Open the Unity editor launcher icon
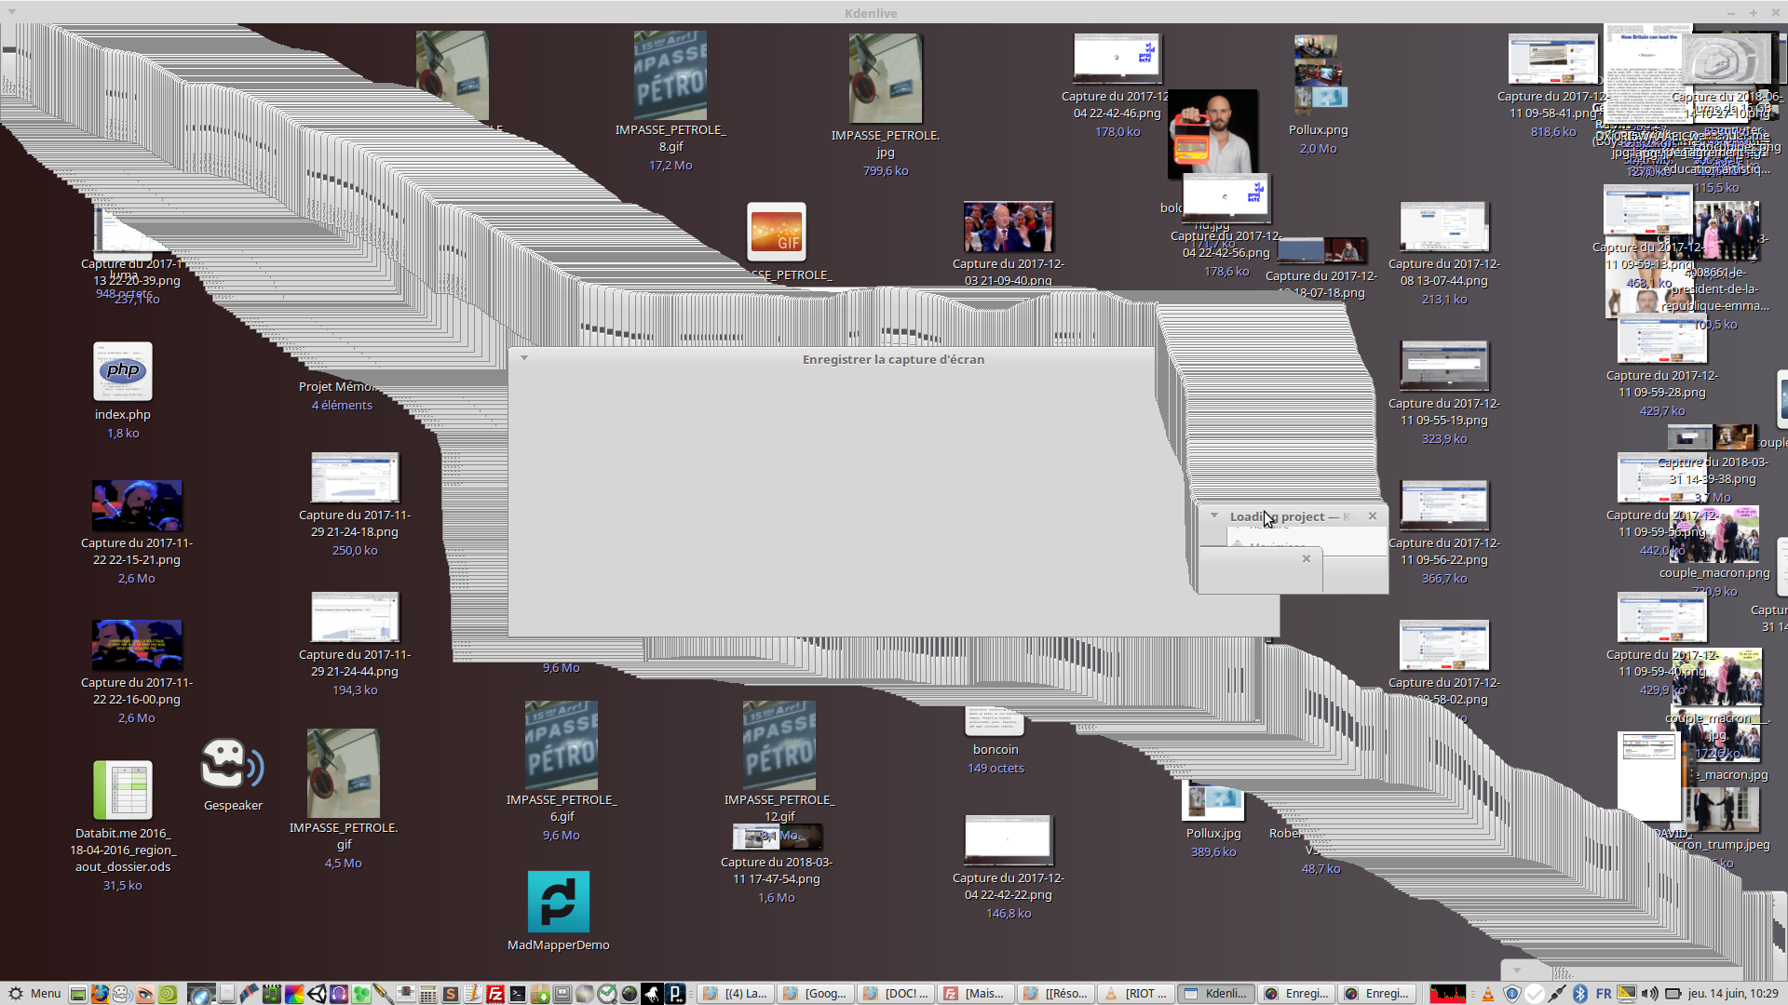 click(318, 994)
